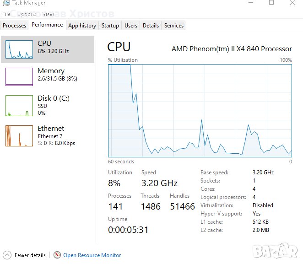Select the Ethernet activity graph thumbnail

[19, 135]
